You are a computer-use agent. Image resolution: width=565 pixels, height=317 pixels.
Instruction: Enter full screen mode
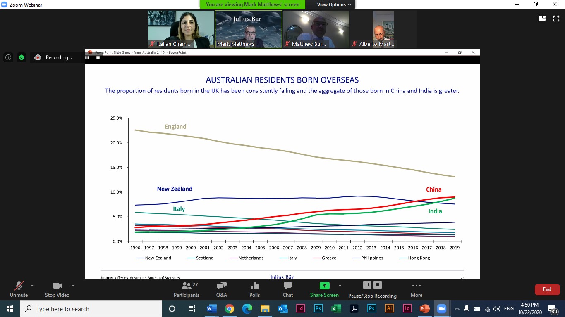pos(556,18)
